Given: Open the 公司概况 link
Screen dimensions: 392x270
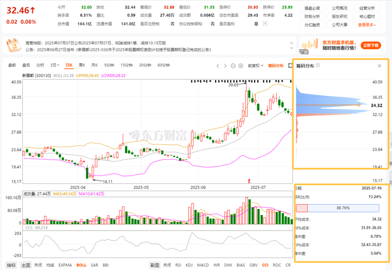Looking at the screenshot, I should coord(340,8).
